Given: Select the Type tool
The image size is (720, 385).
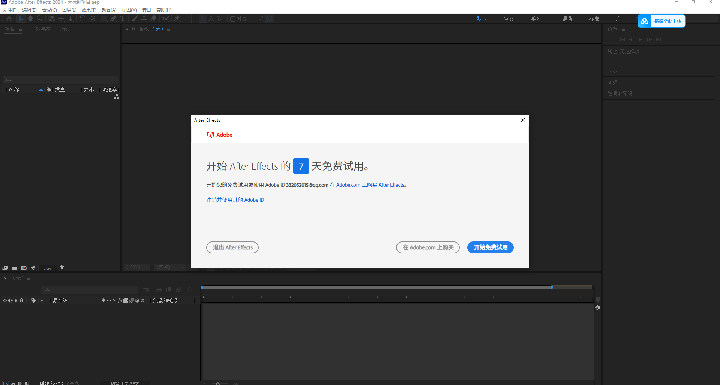Looking at the screenshot, I should 123,18.
